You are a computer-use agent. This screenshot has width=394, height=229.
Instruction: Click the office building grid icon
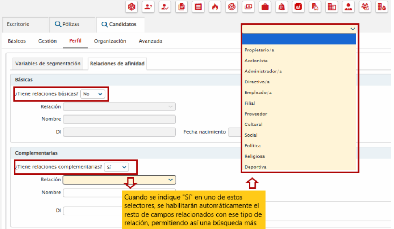coord(332,7)
